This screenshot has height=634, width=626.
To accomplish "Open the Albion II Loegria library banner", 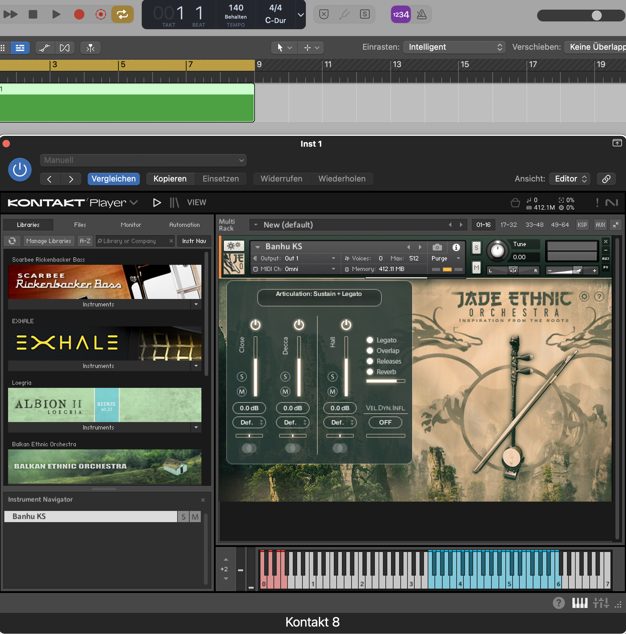I will (105, 405).
